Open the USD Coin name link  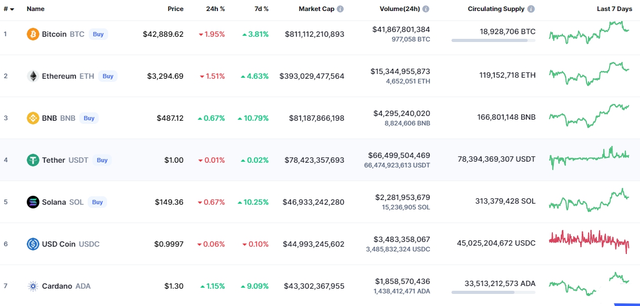click(59, 244)
